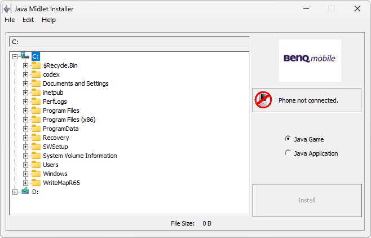Screen dimensions: 371x238
Task: Click the BenQ mobile logo
Action: coord(310,60)
